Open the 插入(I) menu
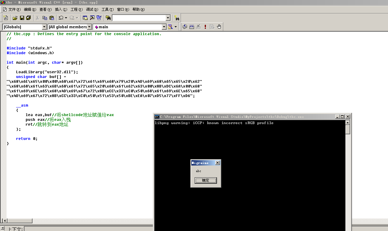Image resolution: width=388 pixels, height=231 pixels. click(x=61, y=10)
